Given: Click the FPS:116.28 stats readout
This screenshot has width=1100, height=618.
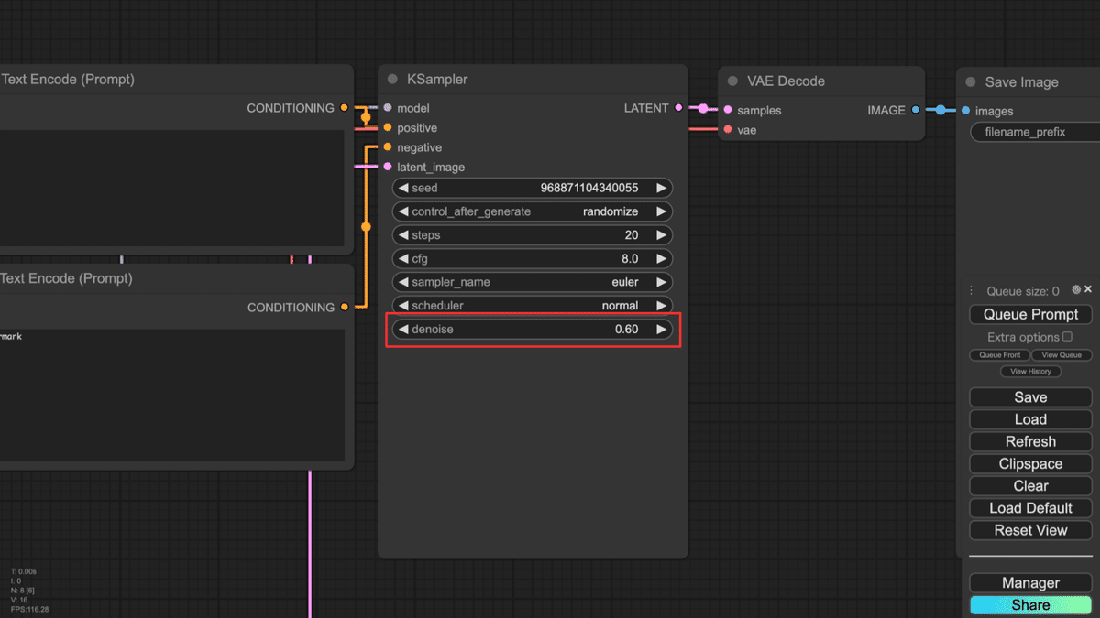Looking at the screenshot, I should 30,609.
